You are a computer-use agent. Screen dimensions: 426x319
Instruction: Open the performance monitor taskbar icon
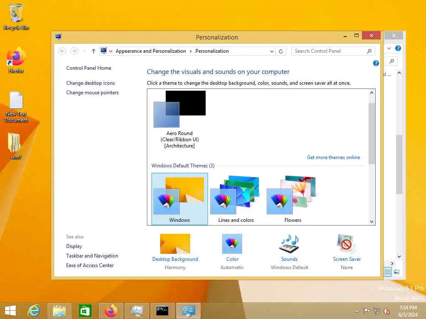tap(136, 311)
